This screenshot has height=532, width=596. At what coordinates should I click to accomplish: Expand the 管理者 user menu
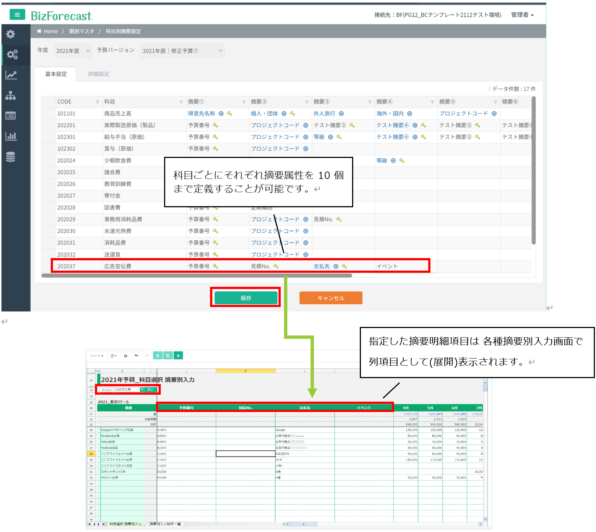[x=522, y=15]
